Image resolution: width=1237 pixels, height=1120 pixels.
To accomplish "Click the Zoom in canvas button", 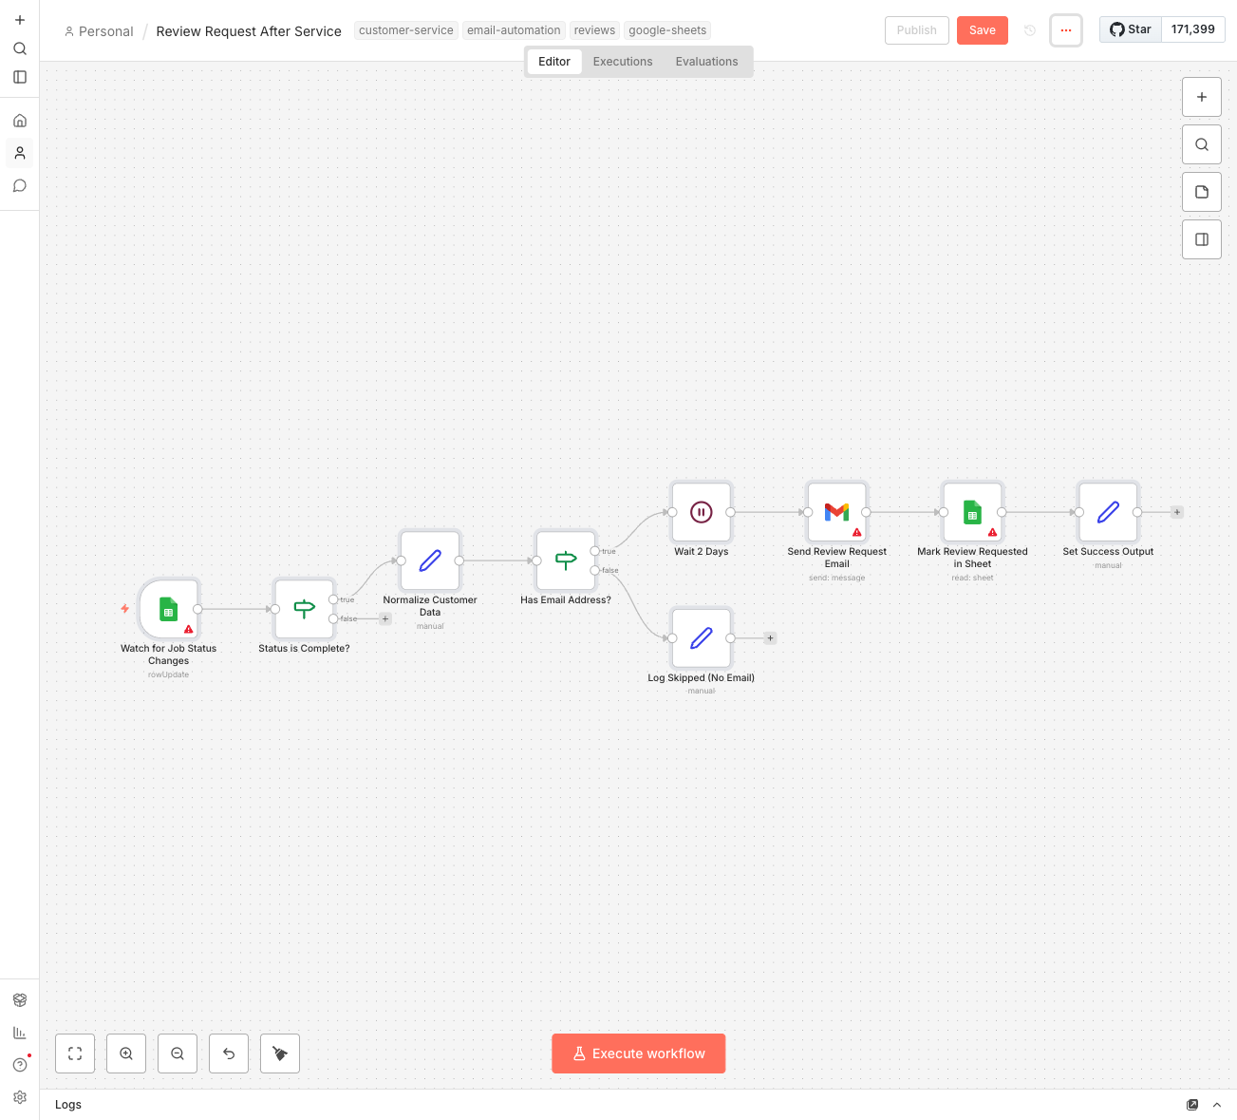I will tap(126, 1054).
